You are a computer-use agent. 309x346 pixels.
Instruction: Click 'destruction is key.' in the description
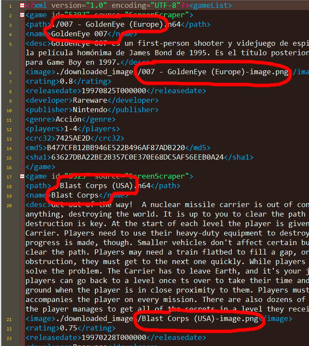pos(66,223)
